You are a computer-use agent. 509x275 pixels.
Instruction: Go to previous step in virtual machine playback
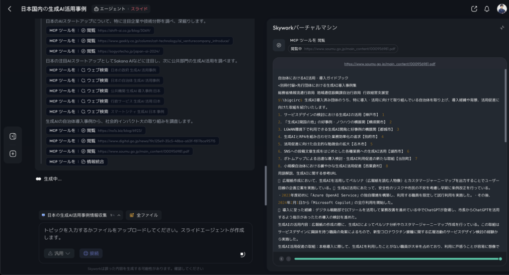[281, 259]
